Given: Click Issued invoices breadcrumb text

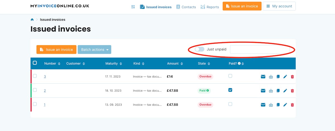Looking at the screenshot, I should click(x=52, y=20).
